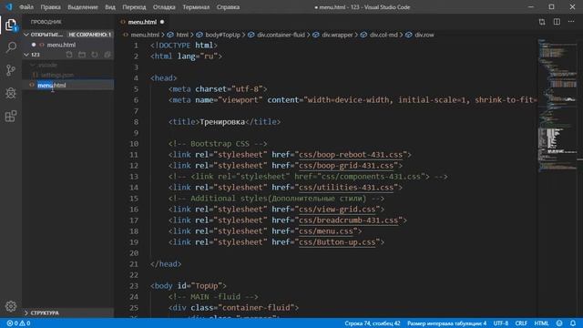Screen dimensions: 583x328
Task: Click html breadcrumb item
Action: point(182,35)
